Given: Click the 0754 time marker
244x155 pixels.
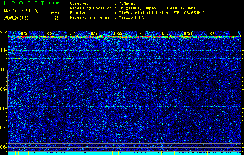Looking at the screenshot, I should click(x=95, y=34).
